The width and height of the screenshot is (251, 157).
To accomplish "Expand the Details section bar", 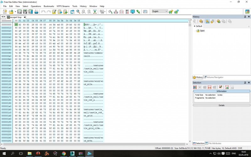I will coord(222,105).
